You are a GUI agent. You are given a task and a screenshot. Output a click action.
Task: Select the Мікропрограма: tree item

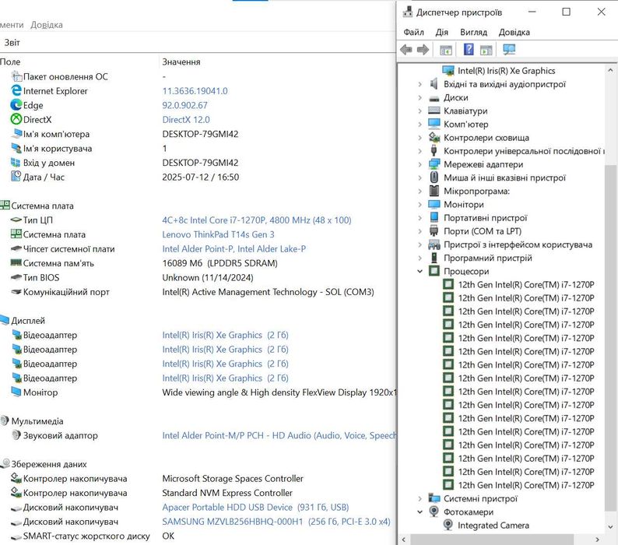tap(476, 191)
